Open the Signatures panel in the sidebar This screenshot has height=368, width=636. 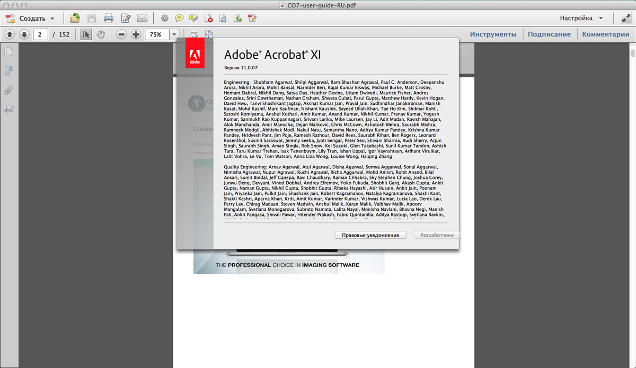click(x=8, y=110)
